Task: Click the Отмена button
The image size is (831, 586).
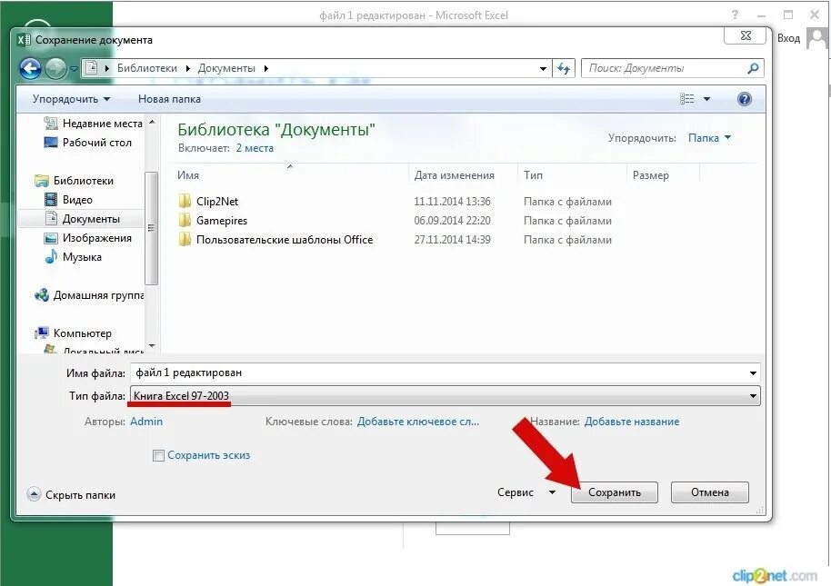Action: 710,492
